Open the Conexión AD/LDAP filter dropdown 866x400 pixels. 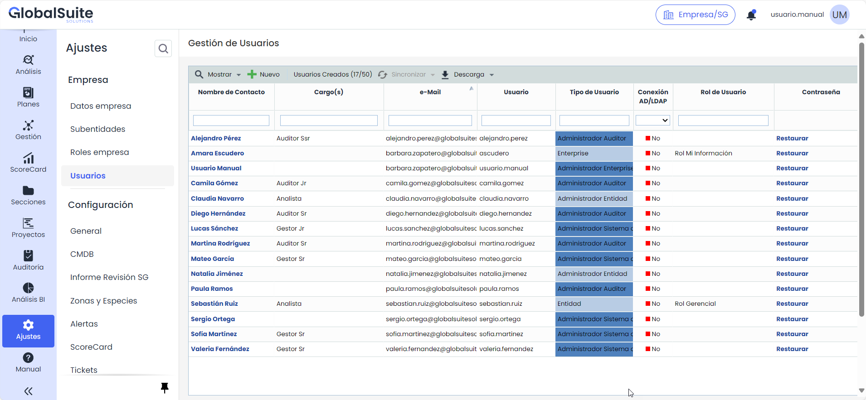point(653,120)
